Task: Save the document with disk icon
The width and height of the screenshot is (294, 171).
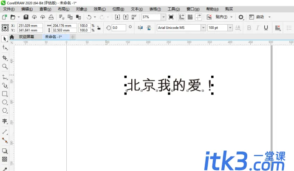Action: 26,17
